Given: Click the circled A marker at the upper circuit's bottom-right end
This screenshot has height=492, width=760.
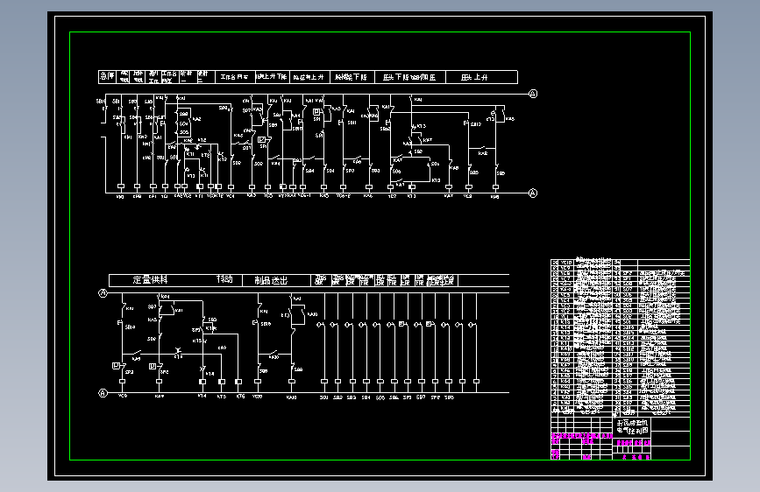Looking at the screenshot, I should [x=533, y=193].
